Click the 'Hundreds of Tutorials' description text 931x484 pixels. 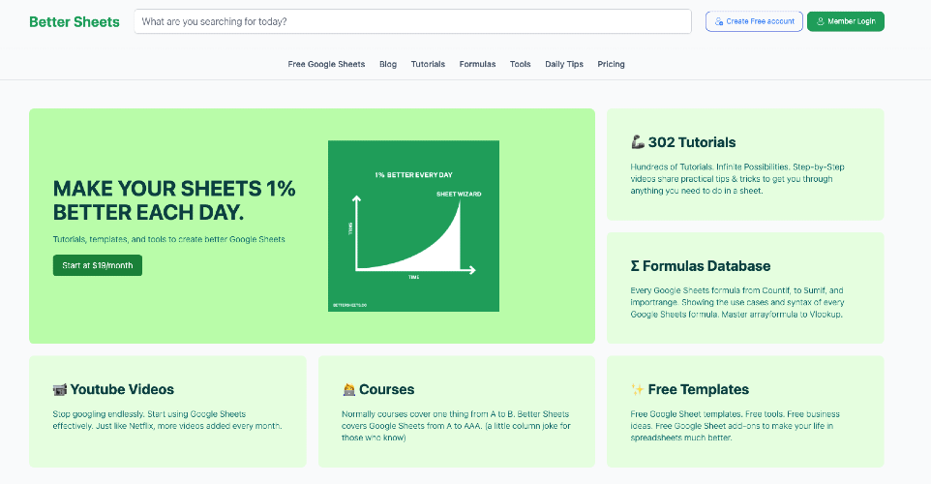(x=737, y=179)
